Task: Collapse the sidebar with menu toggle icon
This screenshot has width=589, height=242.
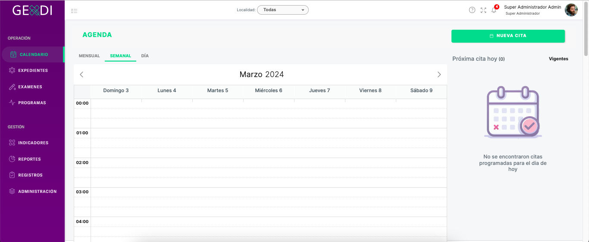Action: pyautogui.click(x=74, y=11)
